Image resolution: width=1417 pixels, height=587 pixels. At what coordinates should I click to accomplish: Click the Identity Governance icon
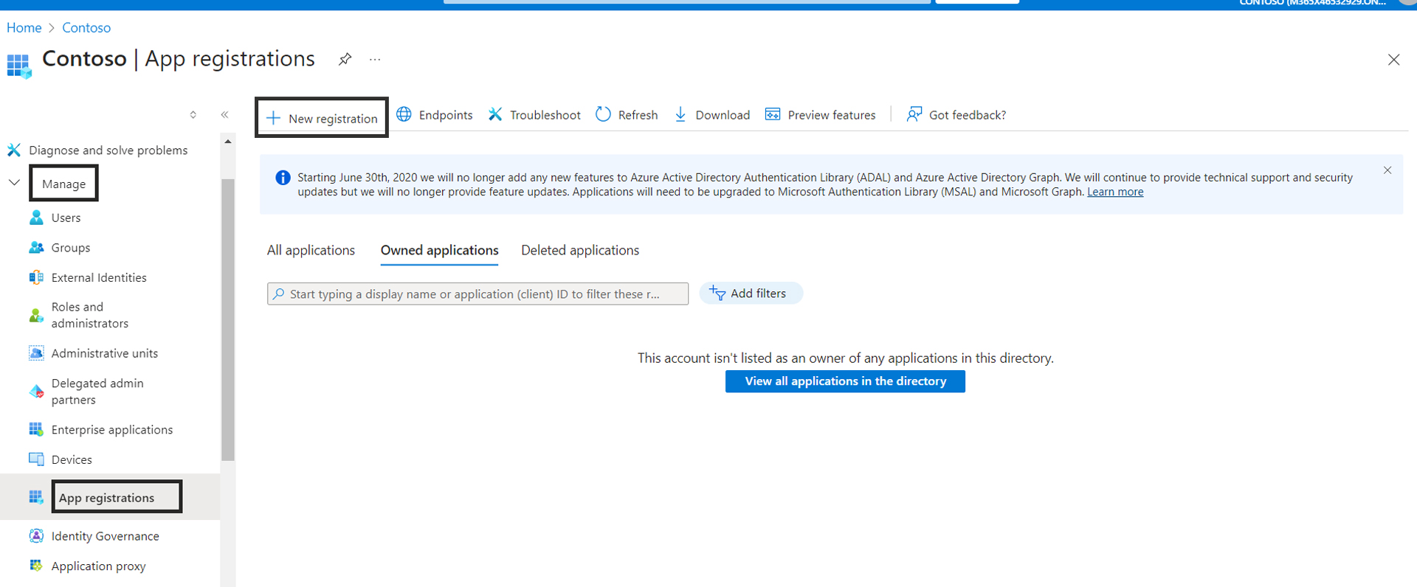pos(36,535)
